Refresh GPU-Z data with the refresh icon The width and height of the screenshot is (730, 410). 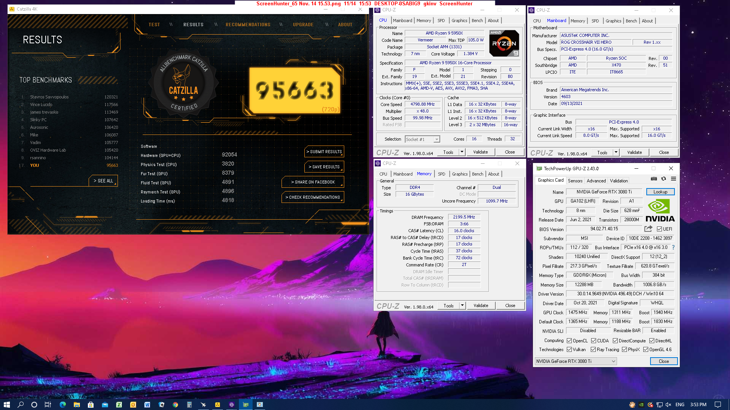coord(663,179)
